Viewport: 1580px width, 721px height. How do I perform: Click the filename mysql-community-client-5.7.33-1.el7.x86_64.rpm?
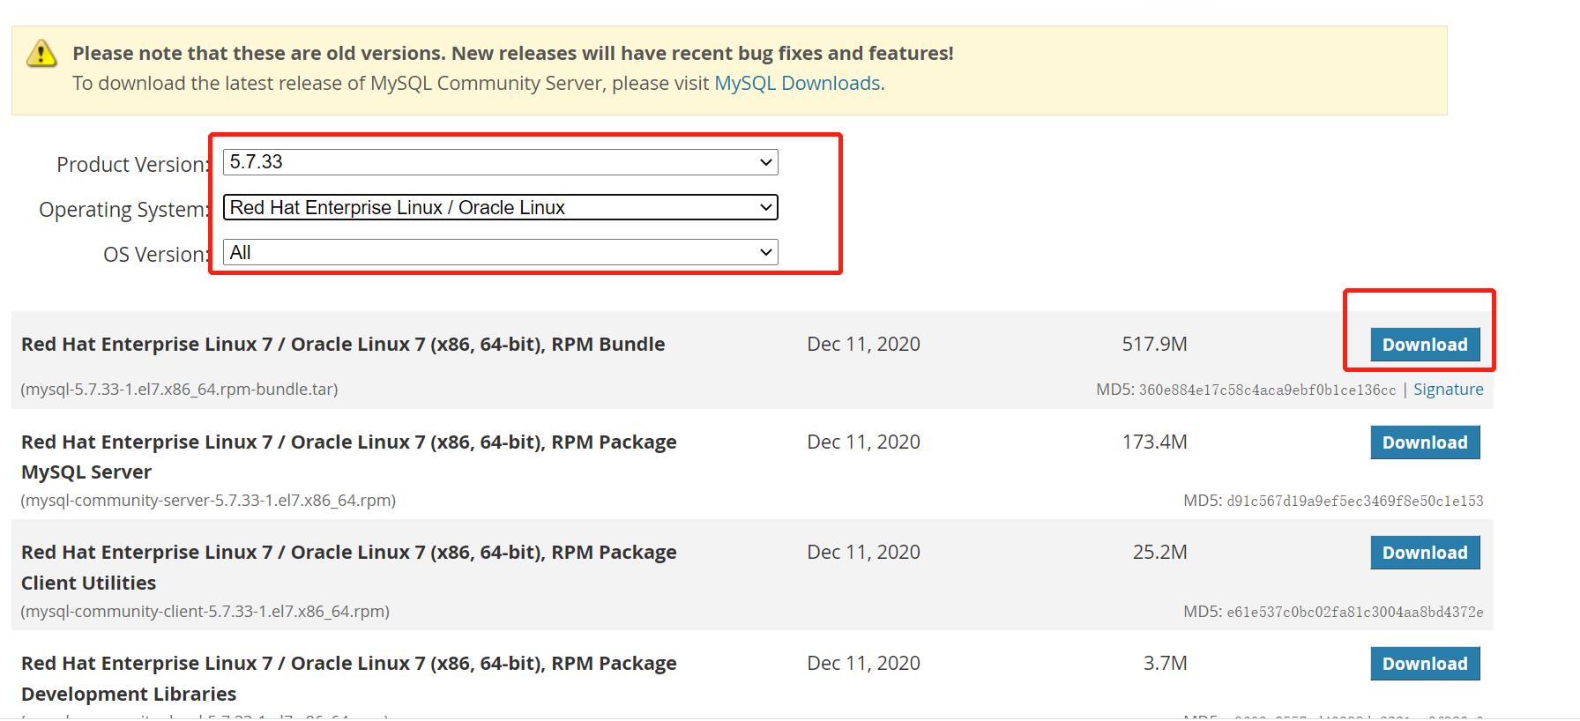tap(205, 612)
